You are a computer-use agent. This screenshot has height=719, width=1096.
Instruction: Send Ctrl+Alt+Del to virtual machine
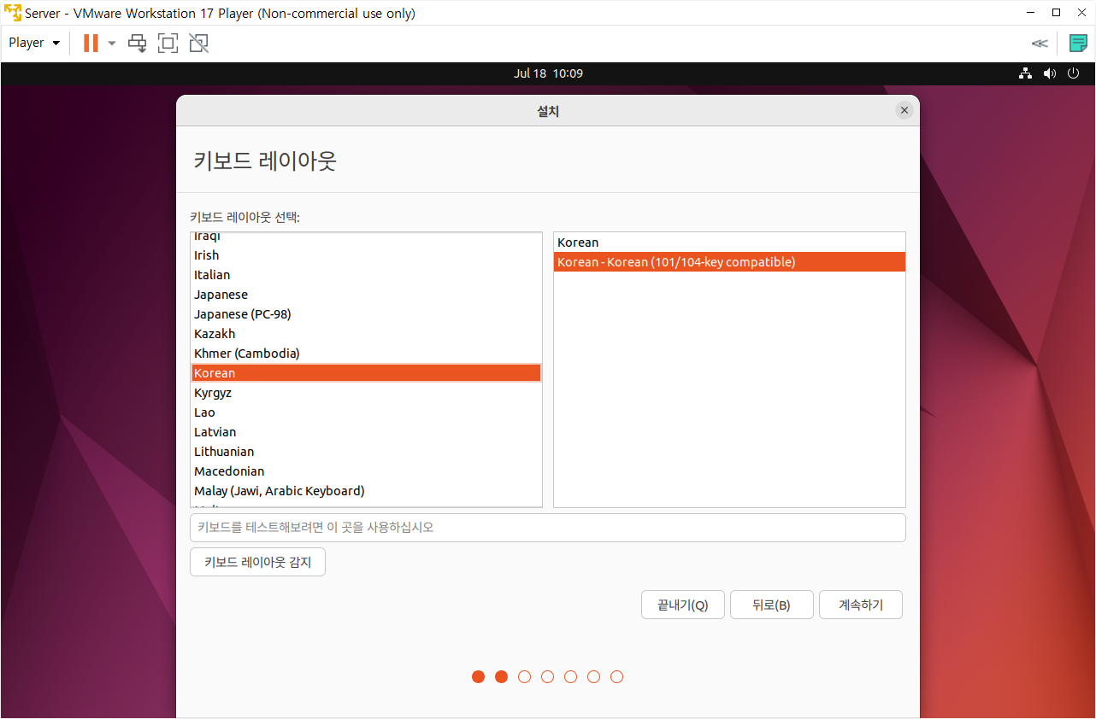click(138, 43)
